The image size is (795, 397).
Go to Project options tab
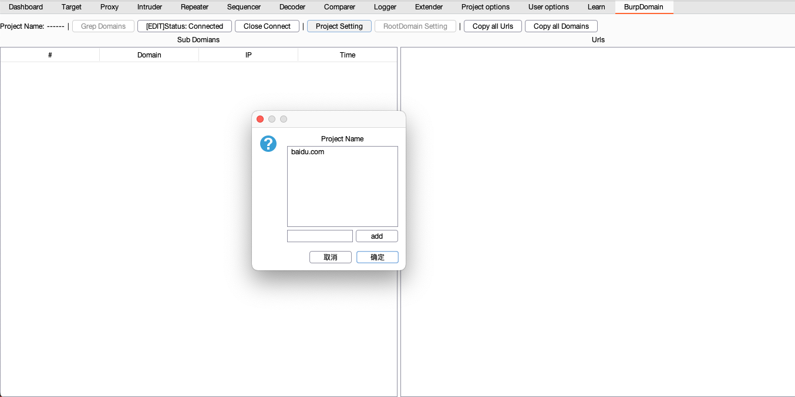point(486,7)
